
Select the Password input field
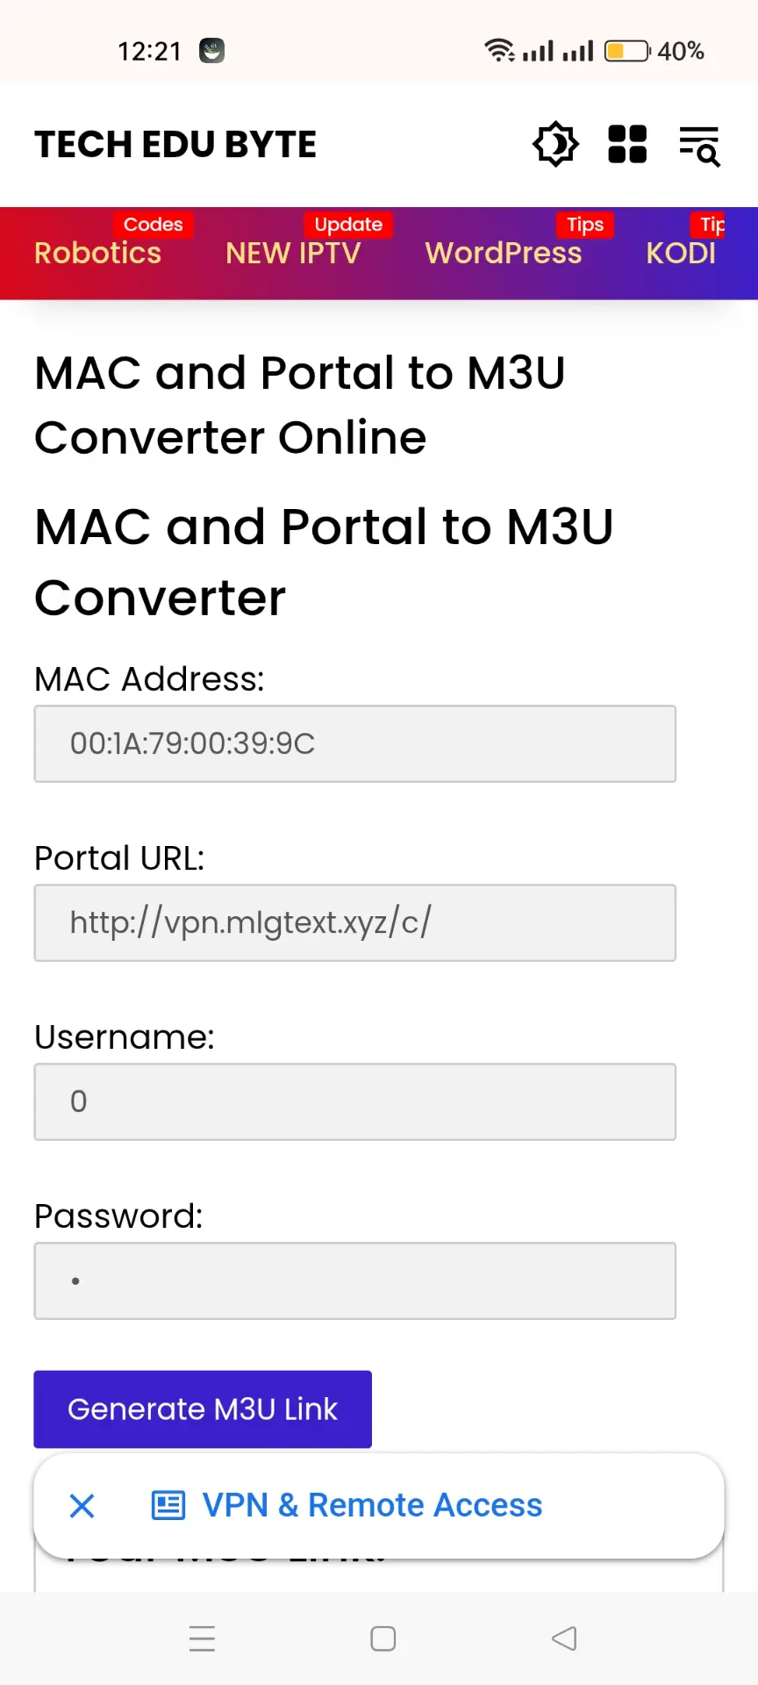point(355,1281)
